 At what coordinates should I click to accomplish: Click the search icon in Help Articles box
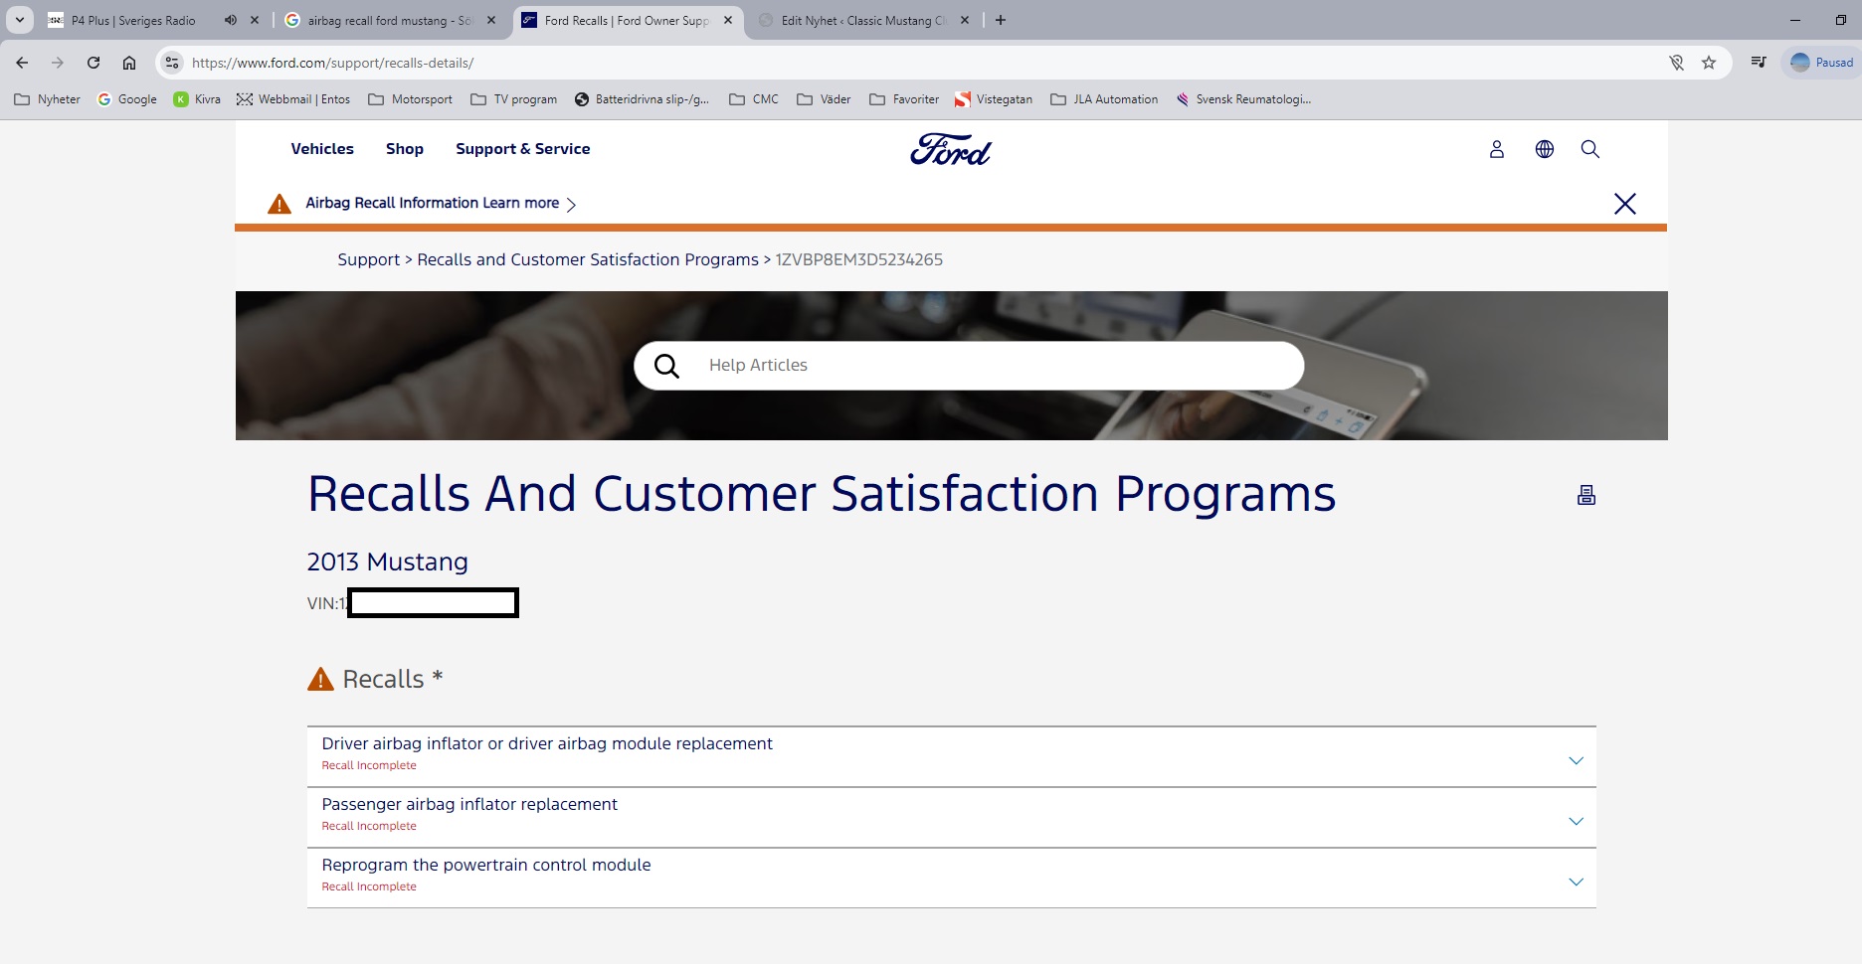[x=666, y=366]
